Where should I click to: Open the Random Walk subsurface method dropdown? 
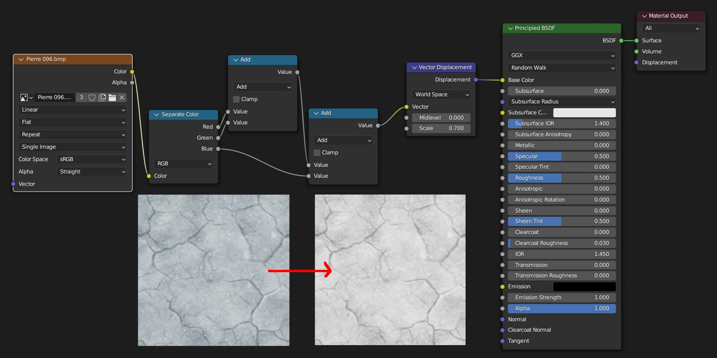(x=561, y=68)
